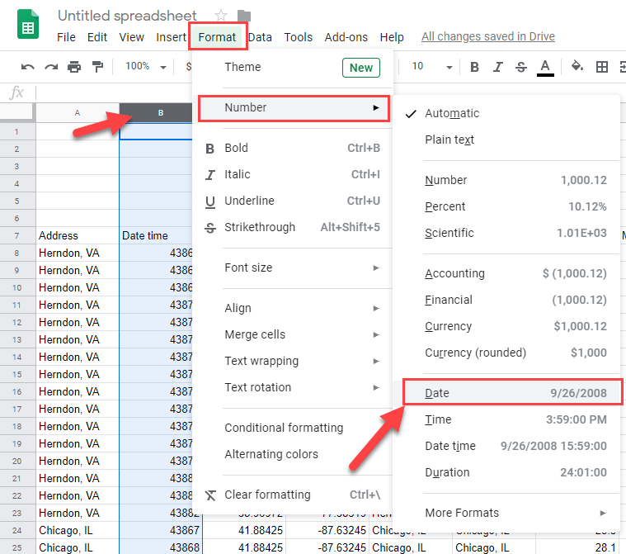Image resolution: width=626 pixels, height=554 pixels.
Task: Click the Print icon in toolbar
Action: tap(75, 67)
